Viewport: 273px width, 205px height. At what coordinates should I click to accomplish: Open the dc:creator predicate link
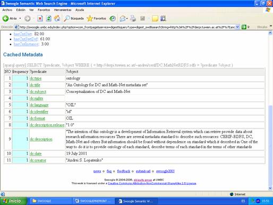[38, 160]
